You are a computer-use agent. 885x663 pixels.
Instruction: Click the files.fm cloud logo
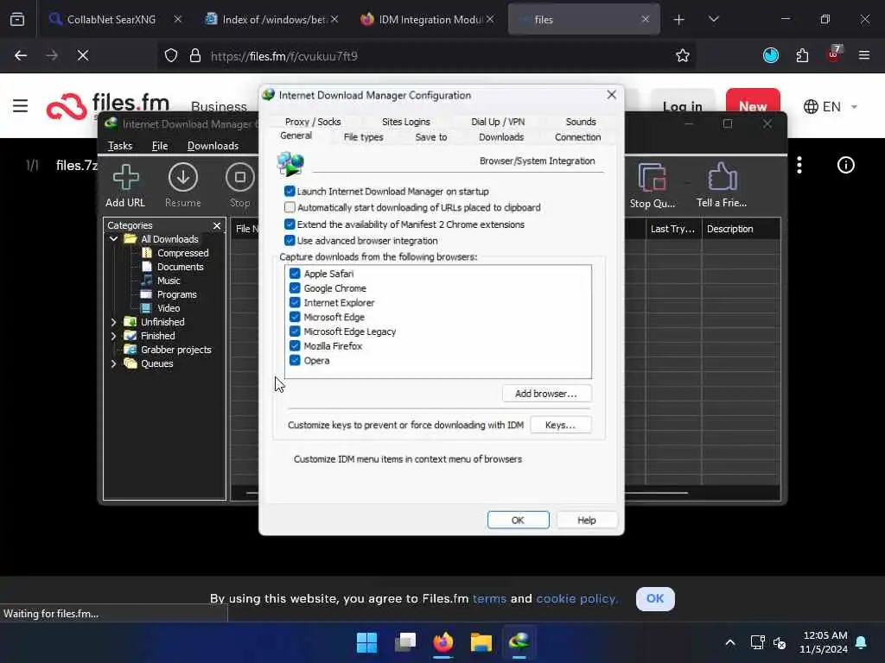point(67,106)
